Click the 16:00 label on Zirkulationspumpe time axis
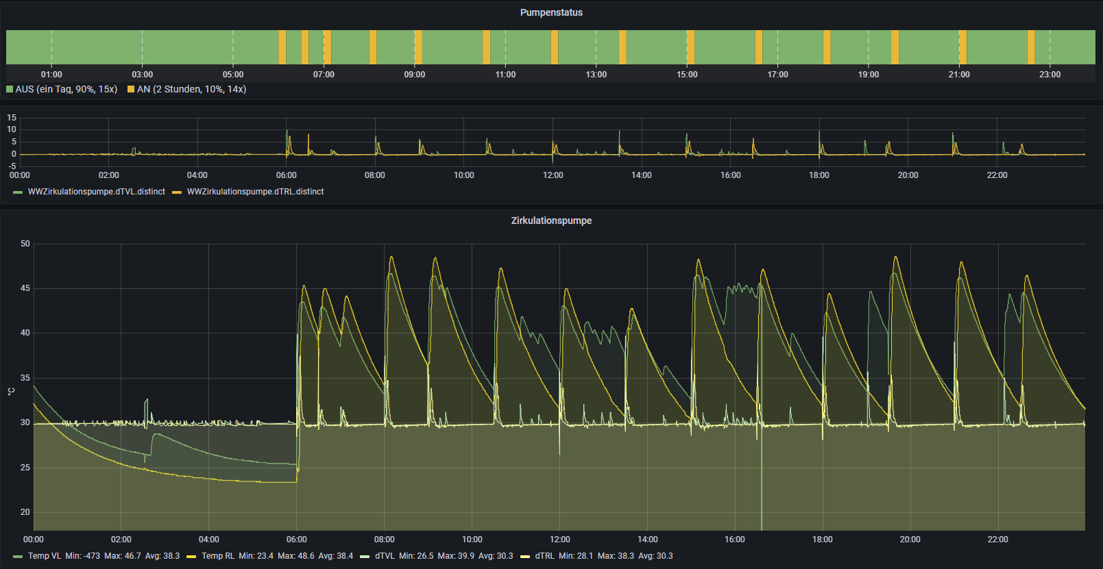1103x569 pixels. [735, 540]
